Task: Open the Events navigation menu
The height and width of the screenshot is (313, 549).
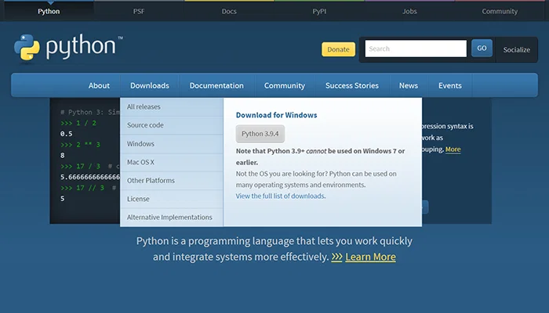Action: click(x=450, y=85)
